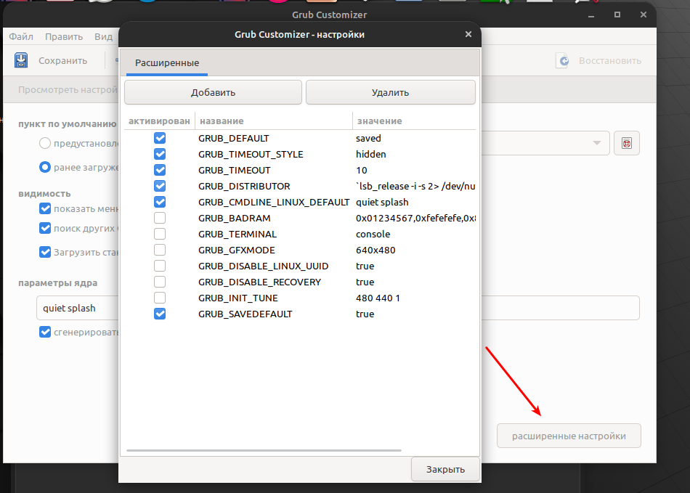
Task: Click the lsb_release value of GRUB_DISTRIBUTOR
Action: pyautogui.click(x=415, y=186)
